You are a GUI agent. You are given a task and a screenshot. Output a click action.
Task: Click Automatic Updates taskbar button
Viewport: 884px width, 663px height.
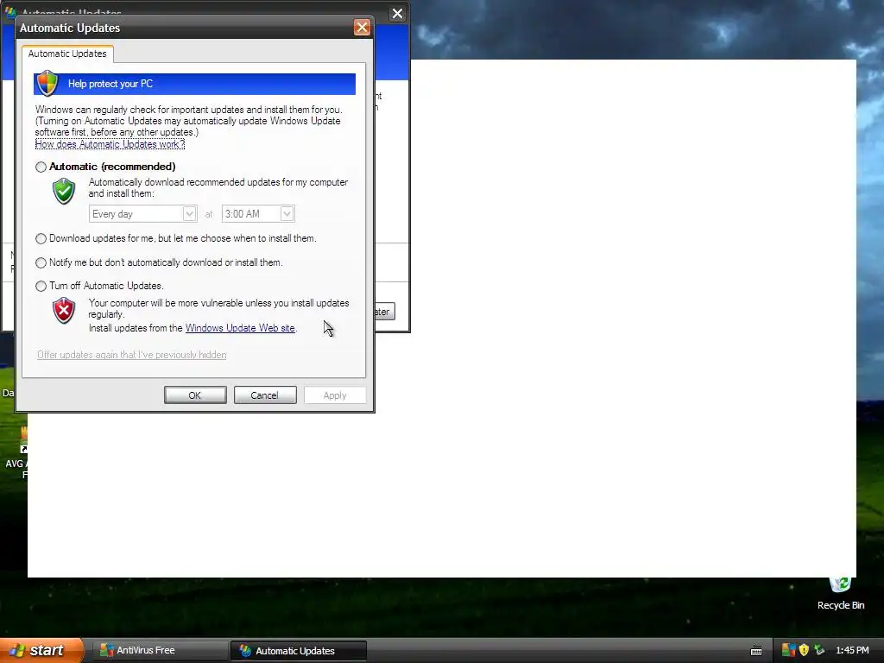298,651
